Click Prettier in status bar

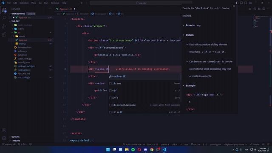255,144
